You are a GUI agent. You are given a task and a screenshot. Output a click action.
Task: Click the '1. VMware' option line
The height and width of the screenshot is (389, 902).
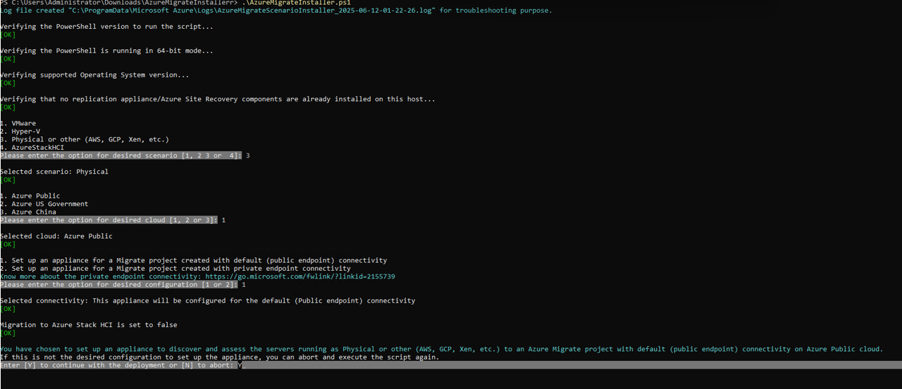(x=18, y=123)
